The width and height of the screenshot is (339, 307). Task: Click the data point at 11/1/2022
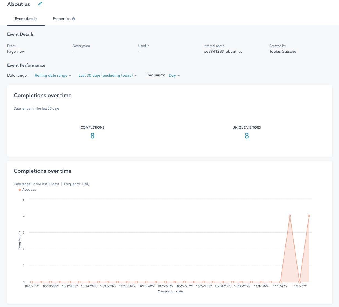(261, 282)
